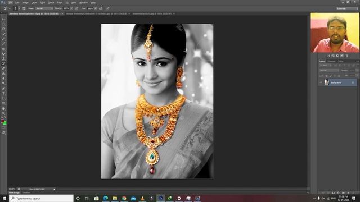Select the Blur tool
This screenshot has width=360, height=202.
[3, 79]
